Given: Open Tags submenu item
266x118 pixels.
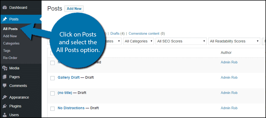Looking at the screenshot, I should pos(6,51).
